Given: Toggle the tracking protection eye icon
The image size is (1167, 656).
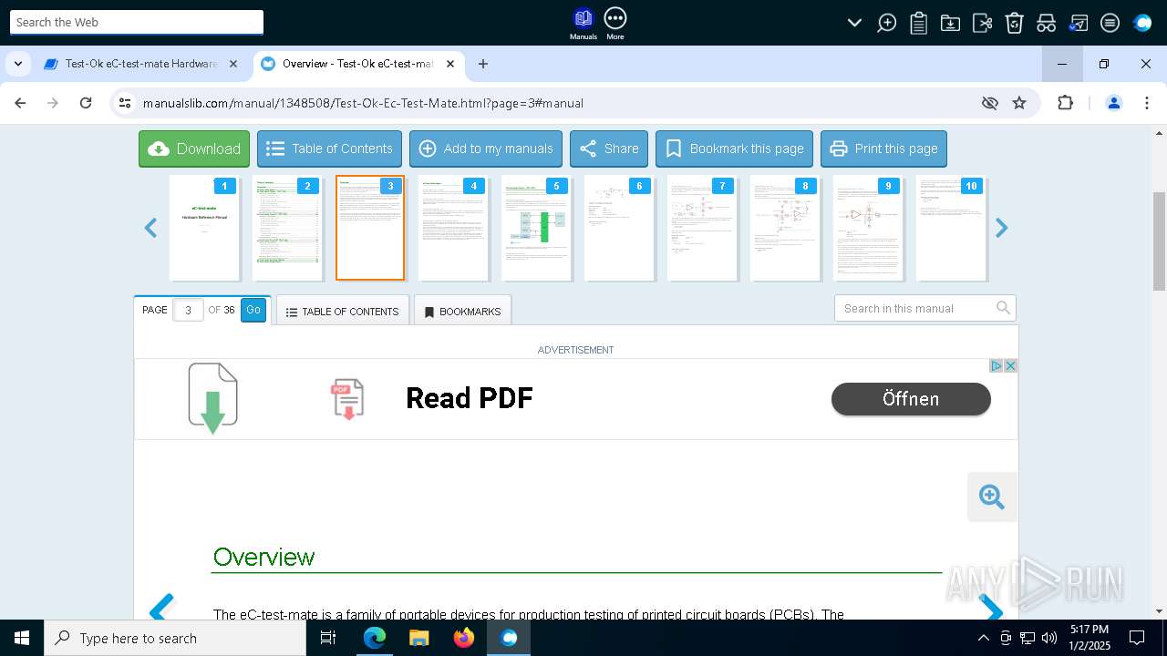Looking at the screenshot, I should [990, 103].
